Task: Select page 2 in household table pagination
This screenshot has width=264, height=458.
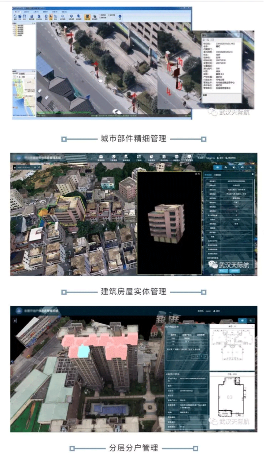Action: [x=201, y=356]
